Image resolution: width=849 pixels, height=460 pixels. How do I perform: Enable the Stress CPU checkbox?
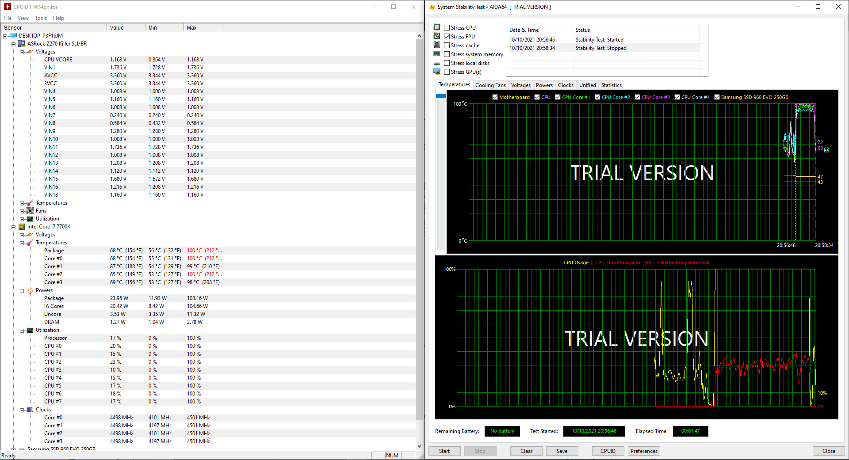pyautogui.click(x=447, y=27)
